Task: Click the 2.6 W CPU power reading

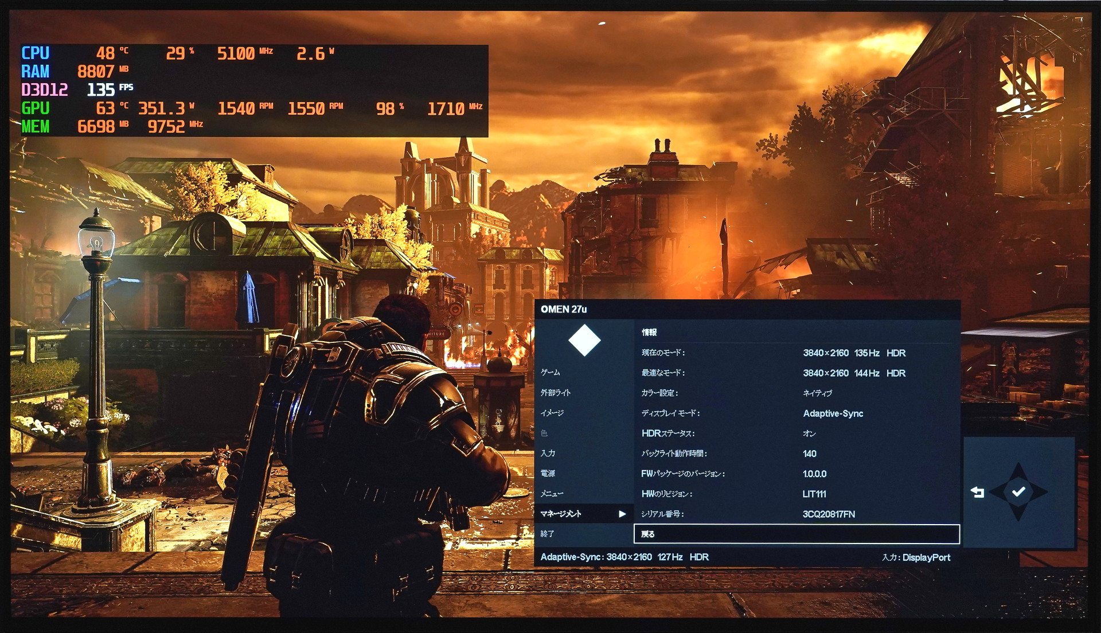Action: click(x=315, y=53)
